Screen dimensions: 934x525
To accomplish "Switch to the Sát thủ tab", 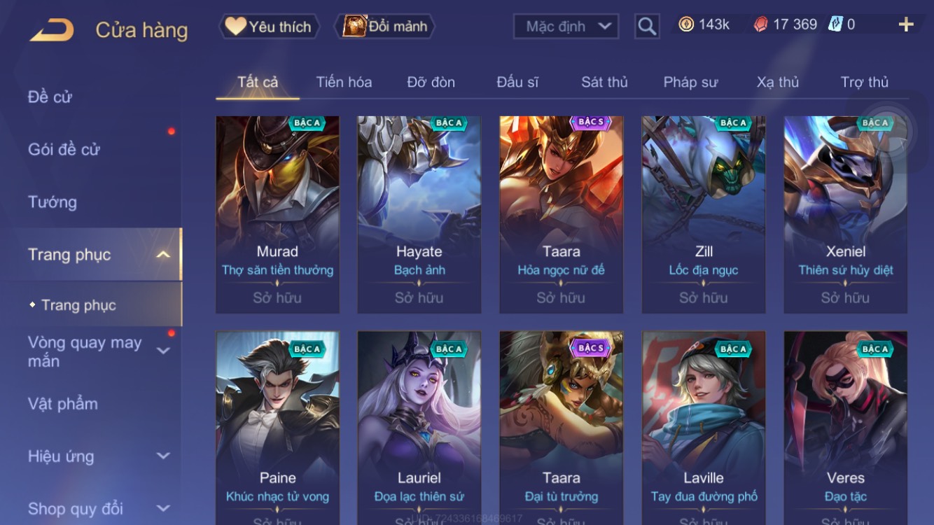I will (x=604, y=82).
